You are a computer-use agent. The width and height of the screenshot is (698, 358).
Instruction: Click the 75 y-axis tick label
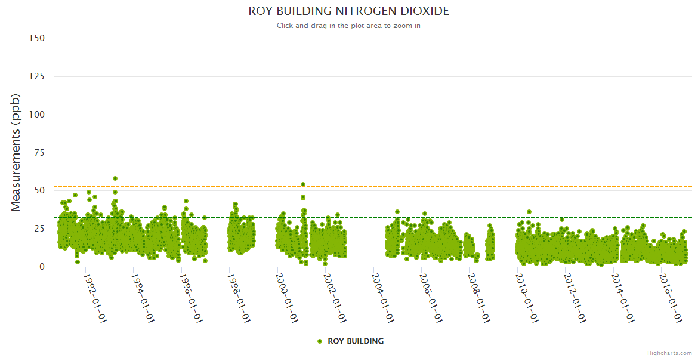[x=39, y=153]
